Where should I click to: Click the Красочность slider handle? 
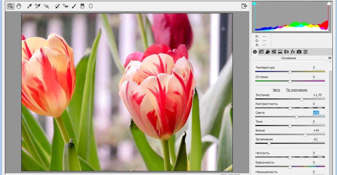pyautogui.click(x=290, y=167)
